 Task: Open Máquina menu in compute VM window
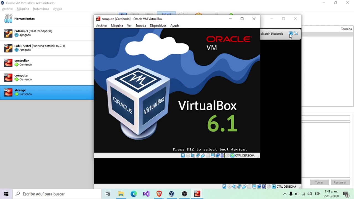117,25
